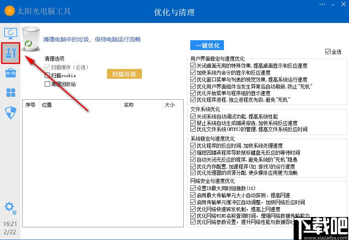Screen dimensions: 349x240
Task: Open the shield security icon
Action: click(x=11, y=112)
